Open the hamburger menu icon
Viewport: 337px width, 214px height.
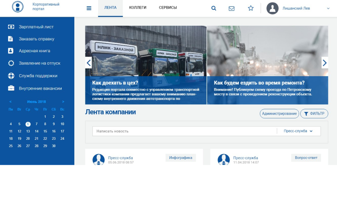point(89,8)
